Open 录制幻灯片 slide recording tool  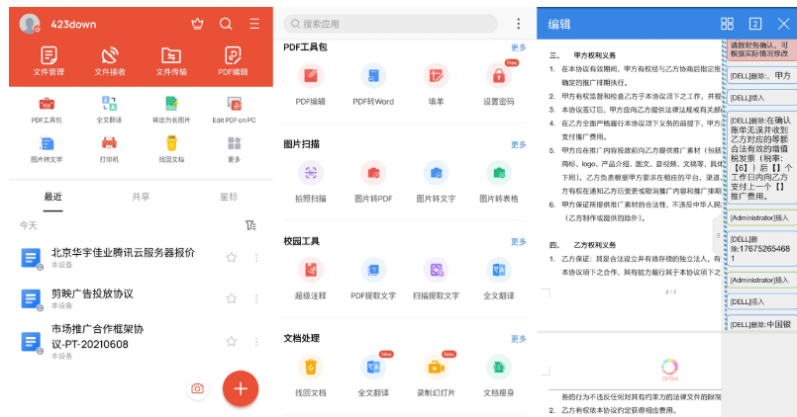pos(436,372)
